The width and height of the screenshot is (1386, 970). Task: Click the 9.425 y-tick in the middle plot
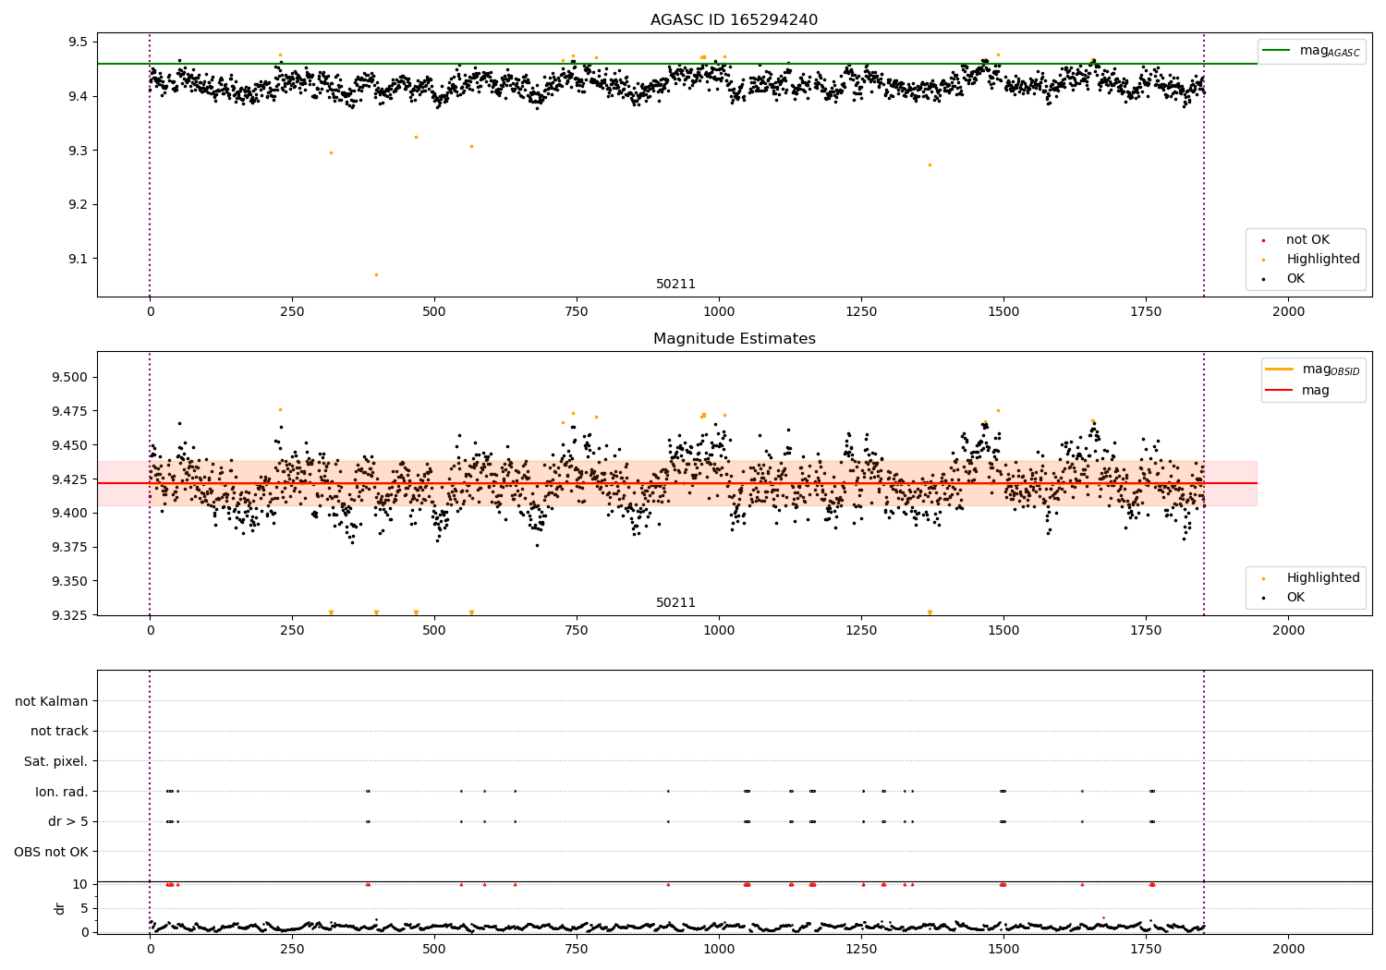[69, 479]
